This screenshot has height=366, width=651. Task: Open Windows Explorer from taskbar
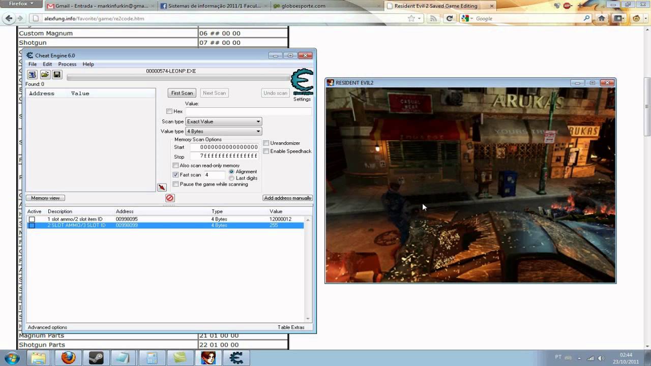(x=39, y=358)
